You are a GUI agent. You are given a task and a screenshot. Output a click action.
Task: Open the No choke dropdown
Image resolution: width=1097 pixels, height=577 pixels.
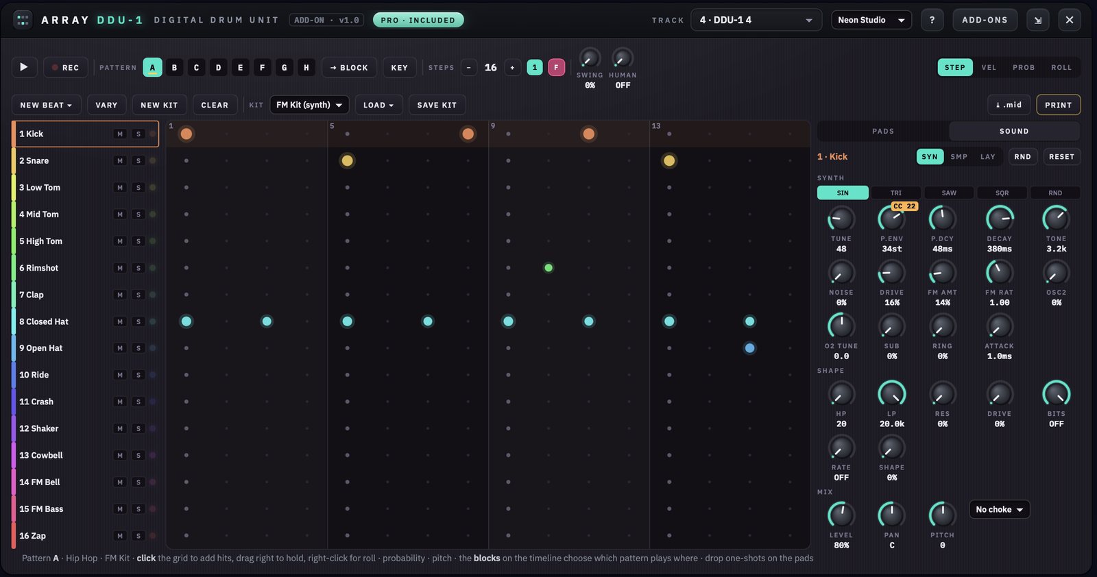coord(1000,509)
